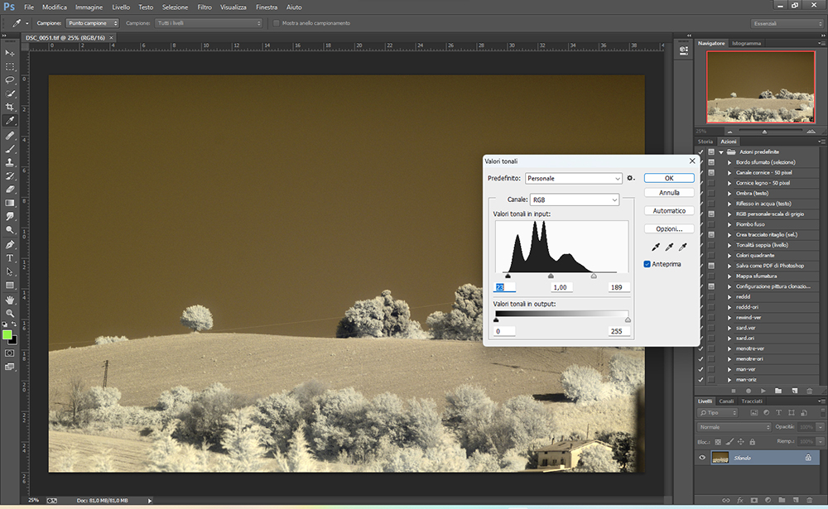Toggle the Anteprima checkbox
This screenshot has height=509, width=828.
coord(647,265)
